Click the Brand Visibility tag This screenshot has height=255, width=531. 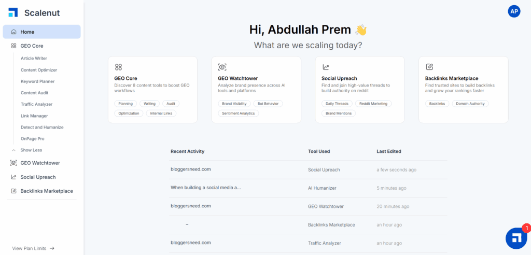point(233,104)
